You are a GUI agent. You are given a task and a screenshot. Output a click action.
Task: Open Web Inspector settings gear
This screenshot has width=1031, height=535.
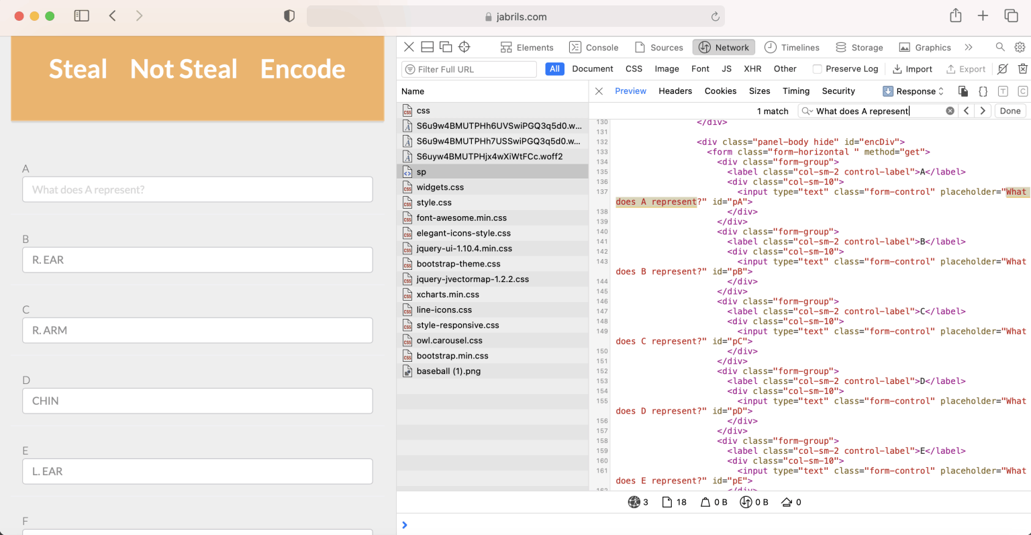[x=1020, y=47]
